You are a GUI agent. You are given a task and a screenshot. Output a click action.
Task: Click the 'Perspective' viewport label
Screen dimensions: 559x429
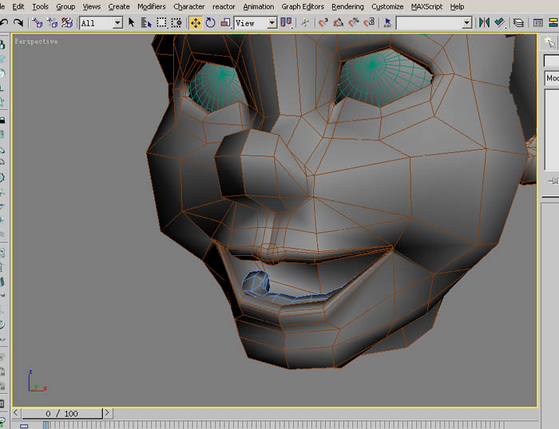click(x=36, y=41)
